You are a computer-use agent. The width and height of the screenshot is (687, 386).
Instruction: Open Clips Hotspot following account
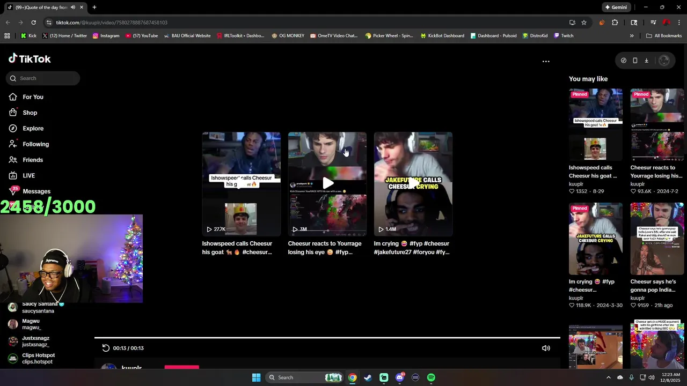coord(38,359)
